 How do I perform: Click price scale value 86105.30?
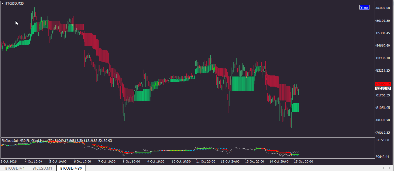tap(383, 21)
